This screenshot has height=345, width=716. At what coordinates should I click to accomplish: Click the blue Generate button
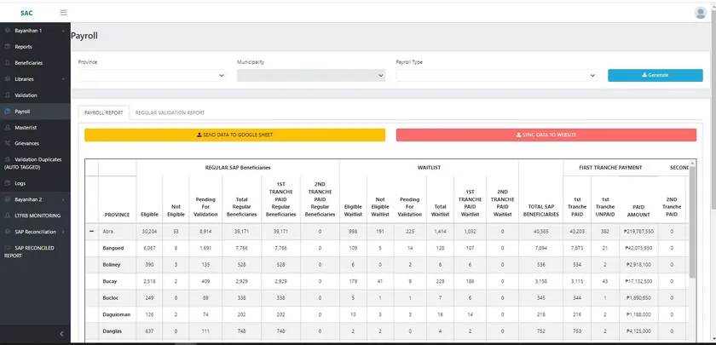point(655,75)
